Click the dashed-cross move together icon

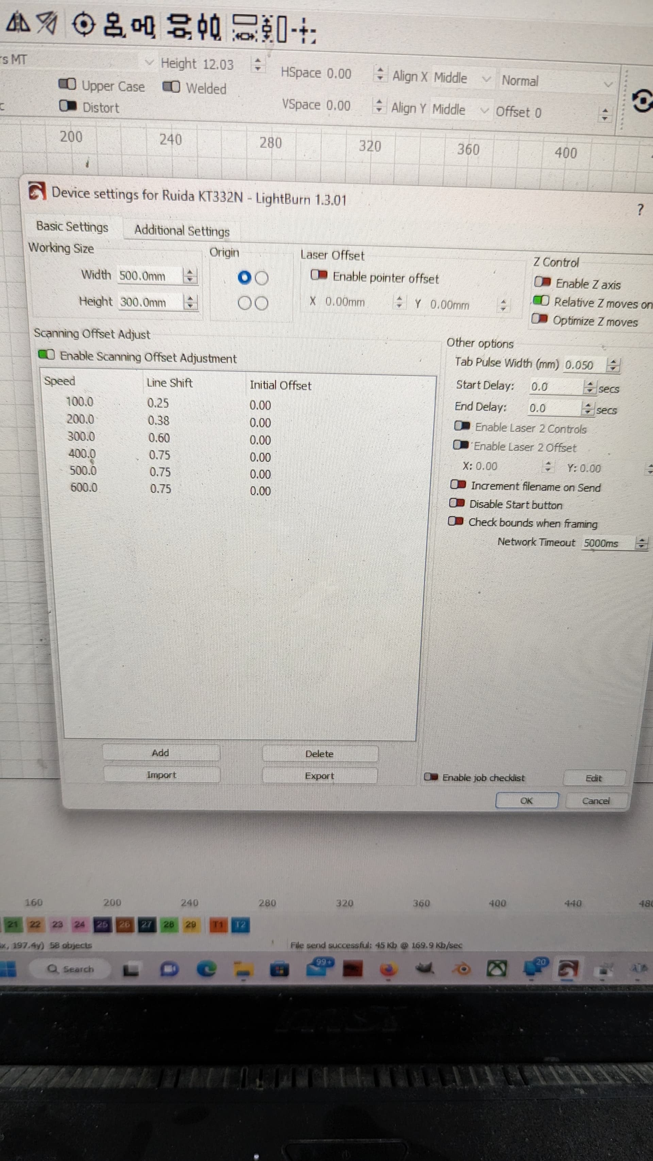[303, 31]
